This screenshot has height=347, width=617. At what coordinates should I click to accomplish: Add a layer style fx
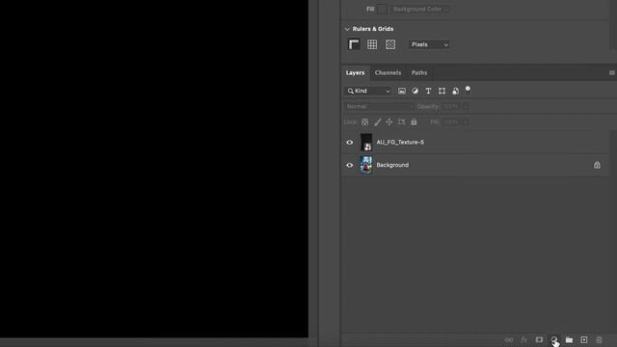click(523, 340)
